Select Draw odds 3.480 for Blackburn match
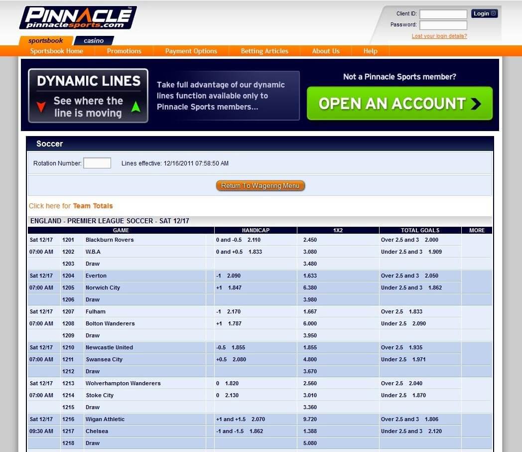Screen dimensions: 522x452 (310, 264)
